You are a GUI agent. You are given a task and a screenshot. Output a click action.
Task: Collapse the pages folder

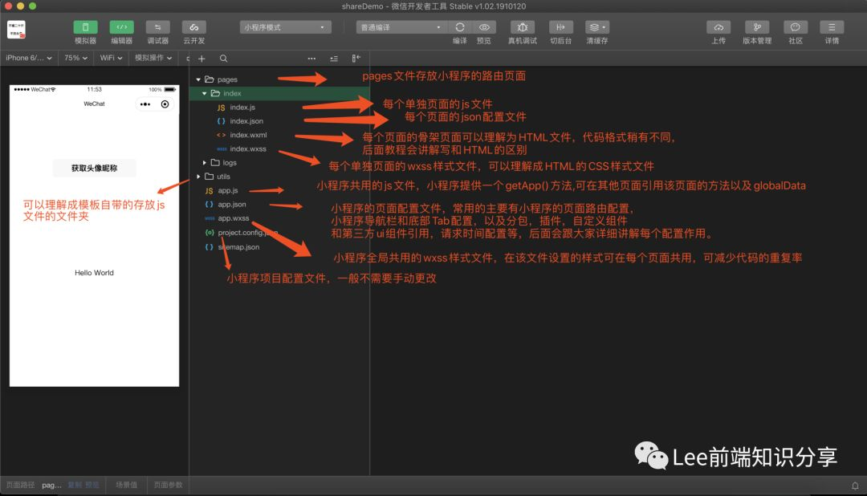point(198,79)
